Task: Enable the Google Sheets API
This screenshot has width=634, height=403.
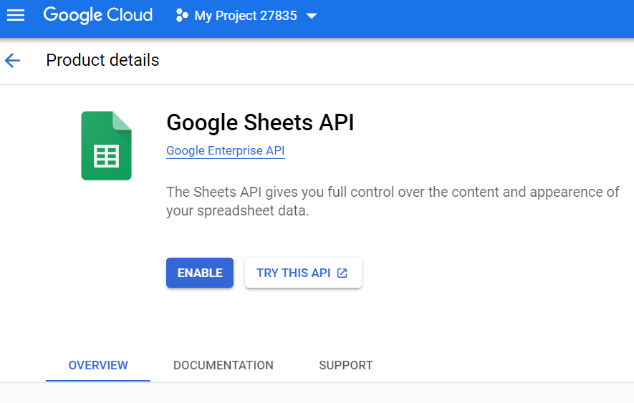Action: pyautogui.click(x=200, y=273)
